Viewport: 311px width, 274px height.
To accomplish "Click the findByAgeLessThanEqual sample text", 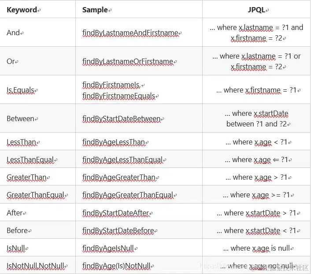I will (122, 160).
